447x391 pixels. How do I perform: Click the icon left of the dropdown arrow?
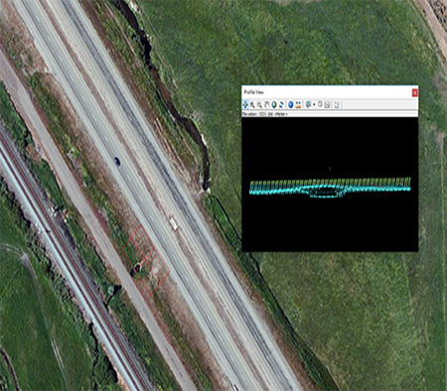pyautogui.click(x=308, y=104)
